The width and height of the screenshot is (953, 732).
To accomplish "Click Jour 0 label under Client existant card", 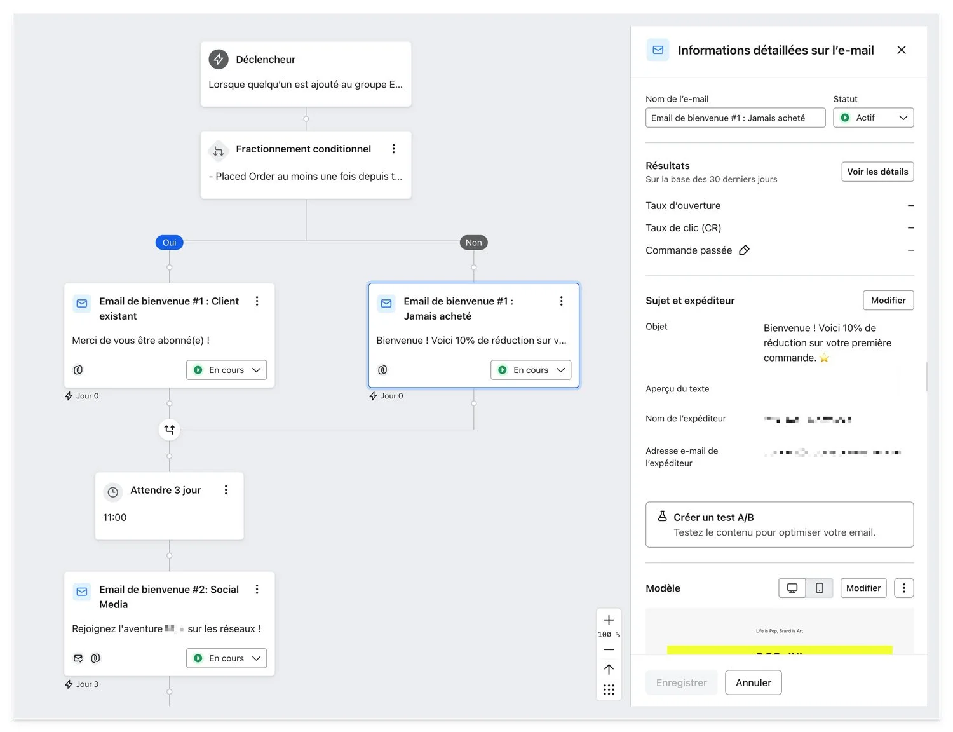I will click(87, 396).
